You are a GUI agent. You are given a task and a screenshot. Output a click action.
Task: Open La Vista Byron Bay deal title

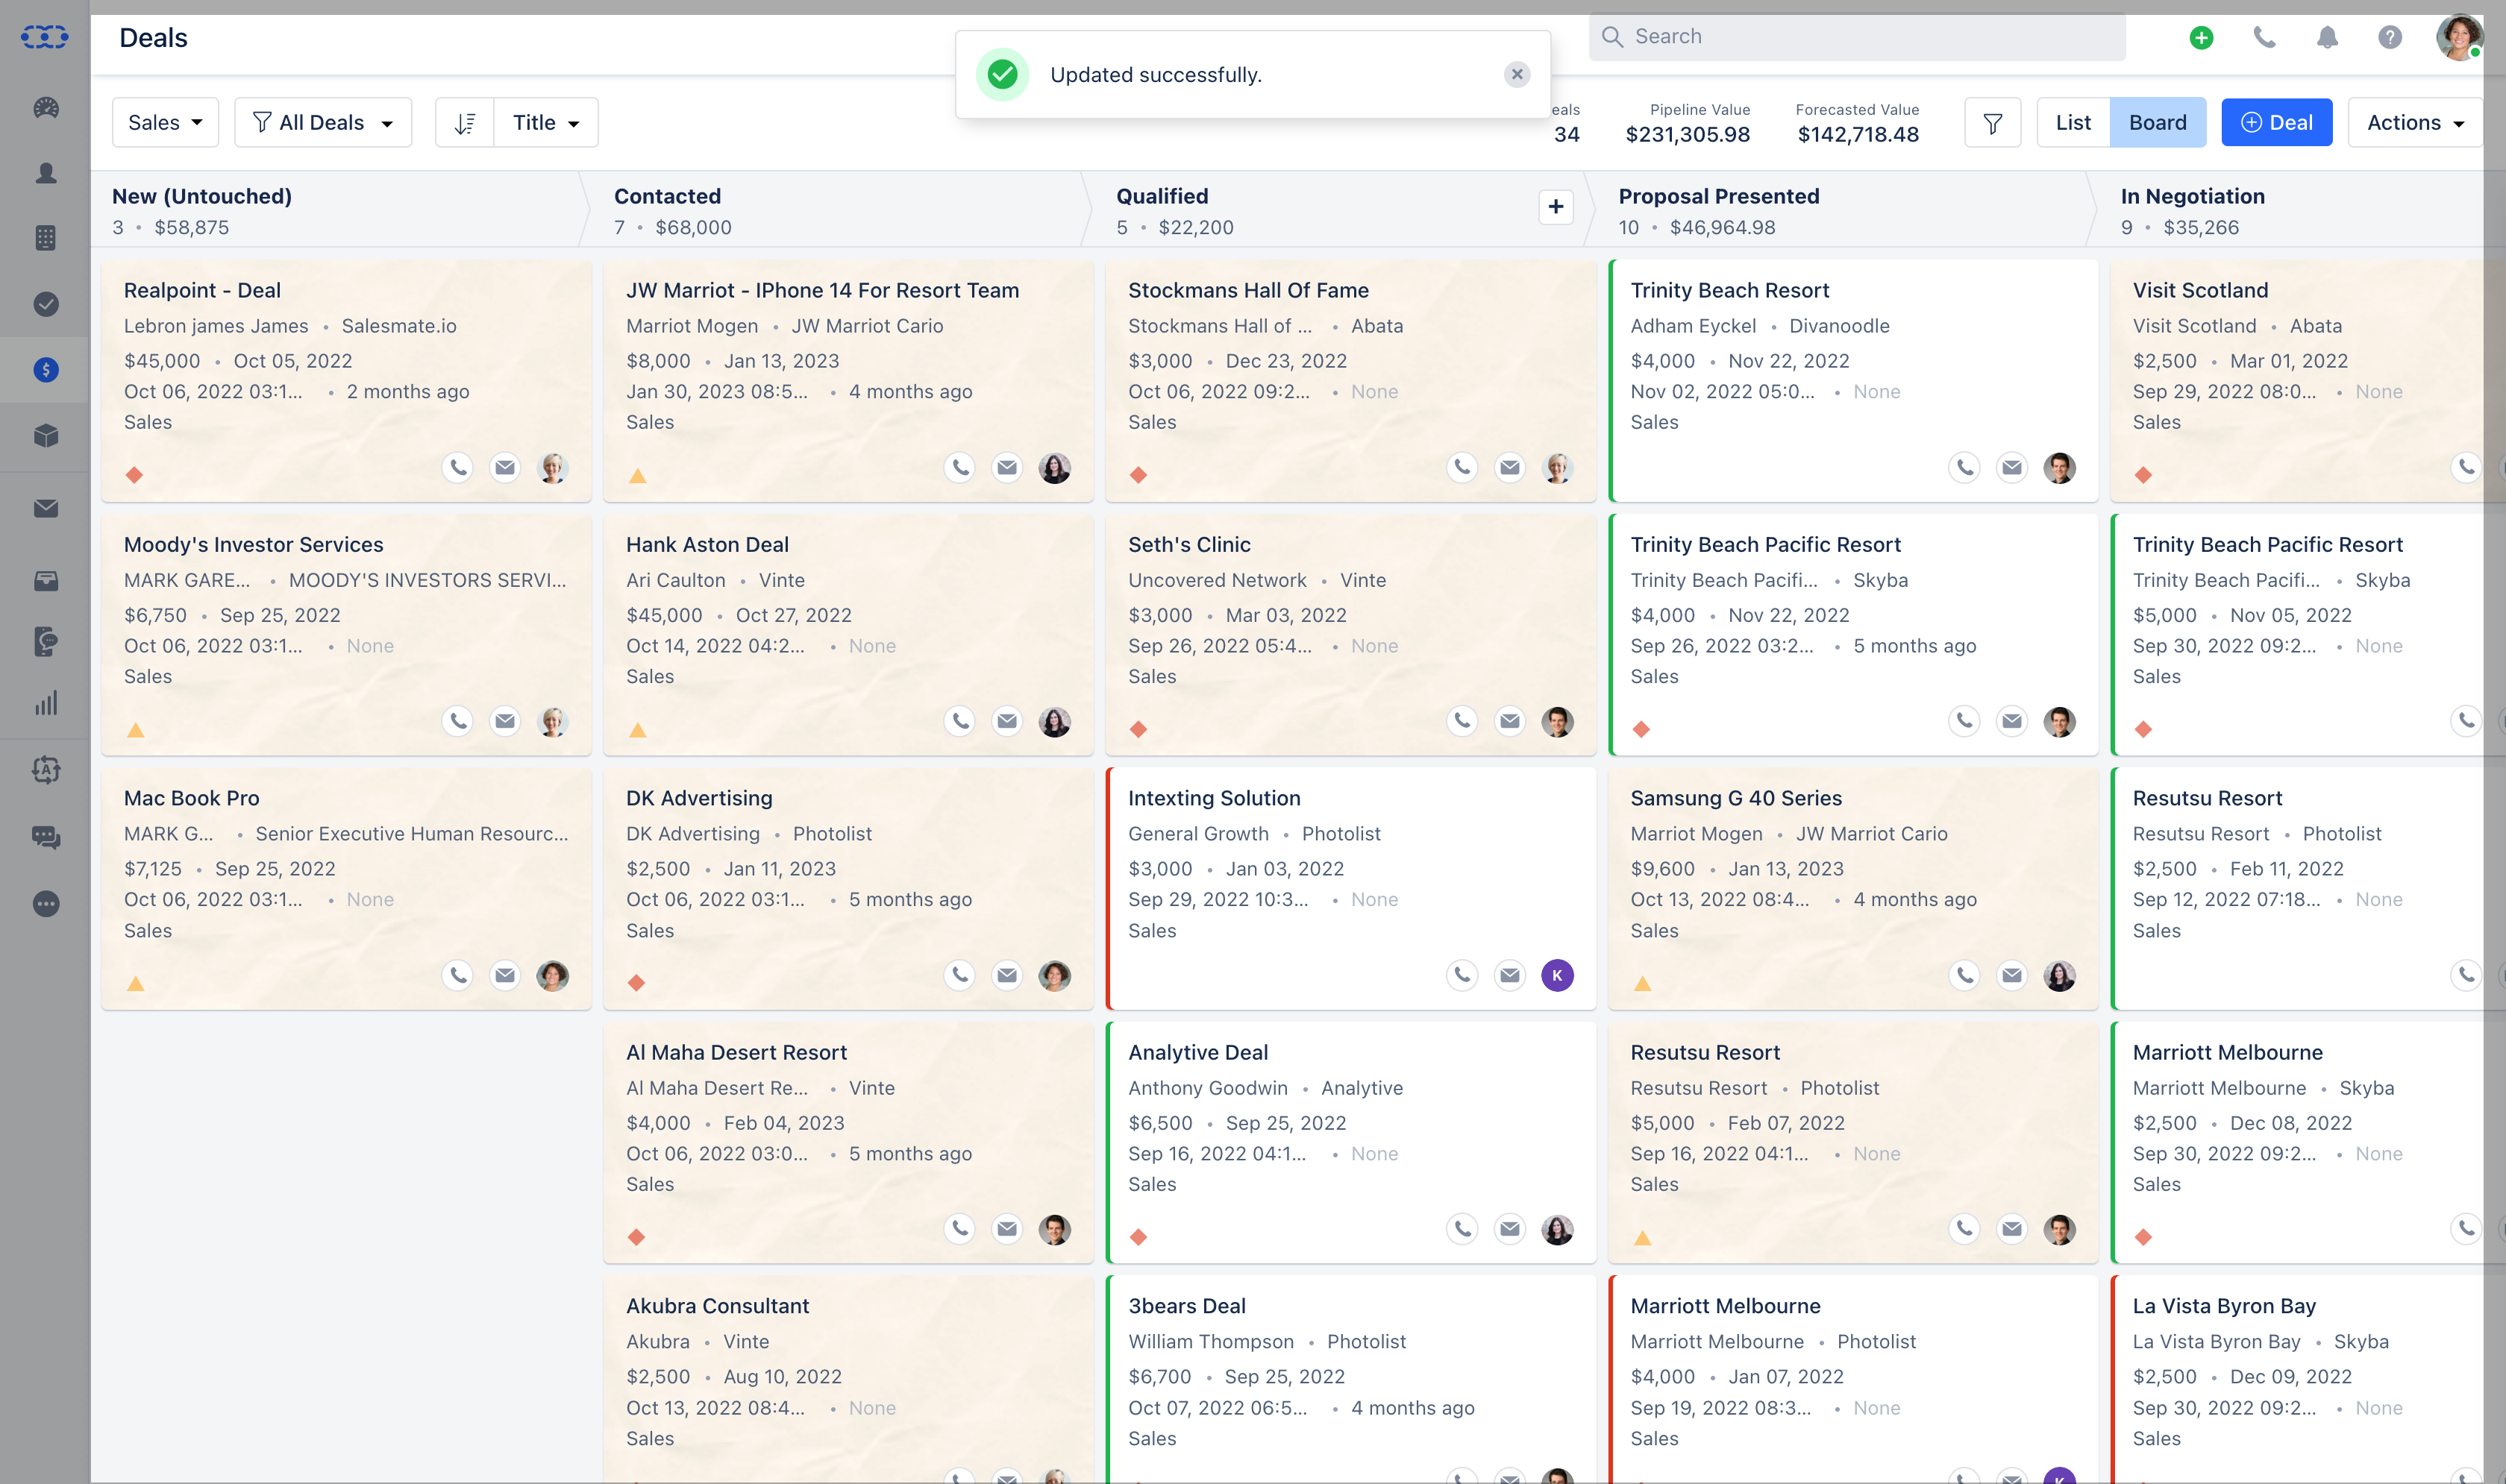click(2224, 1306)
